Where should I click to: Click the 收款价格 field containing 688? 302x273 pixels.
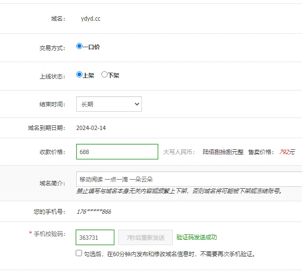tap(117, 152)
